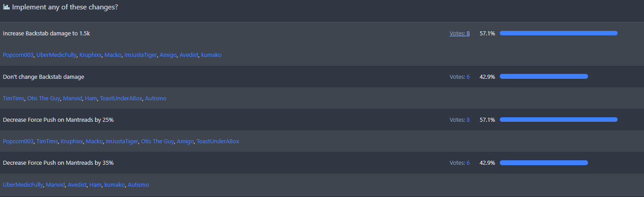Click the poll title Implement any of these changes?
Viewport: 644px width, 197px height.
point(65,7)
